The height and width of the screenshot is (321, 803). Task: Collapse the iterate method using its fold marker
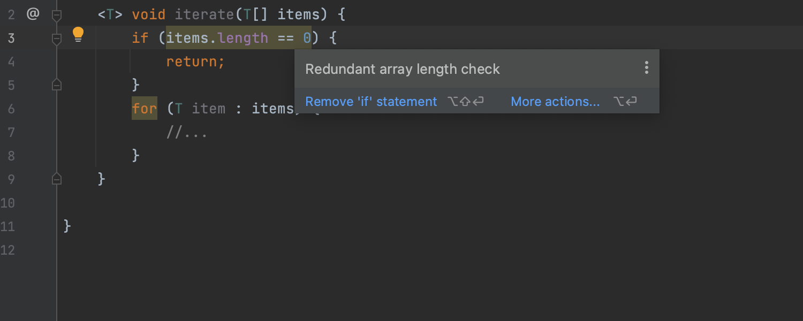point(57,16)
